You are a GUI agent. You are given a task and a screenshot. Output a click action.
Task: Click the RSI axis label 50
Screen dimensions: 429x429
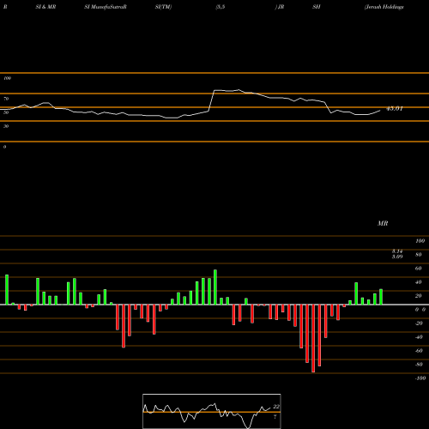point(6,112)
